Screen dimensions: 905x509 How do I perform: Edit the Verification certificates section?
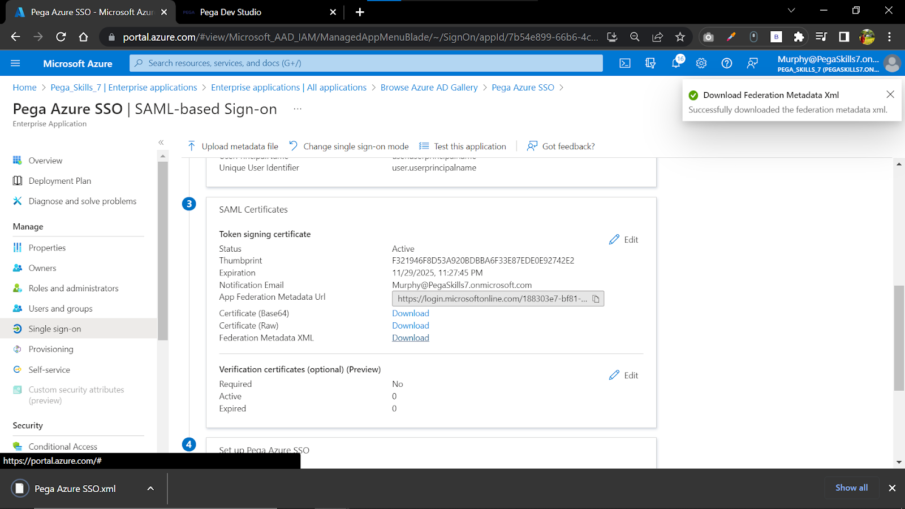(623, 376)
